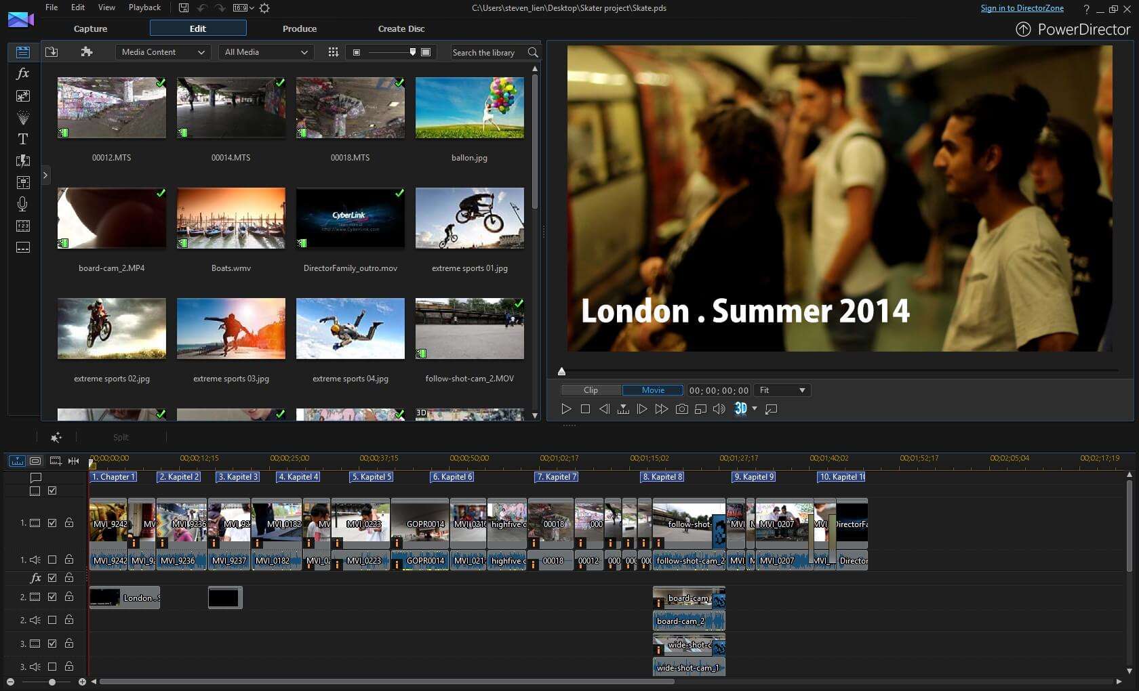The image size is (1139, 691).
Task: Click Sign in to DirectorZone link
Action: 1022,8
